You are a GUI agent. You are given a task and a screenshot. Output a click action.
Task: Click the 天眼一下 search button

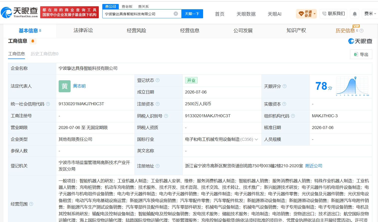(x=192, y=14)
